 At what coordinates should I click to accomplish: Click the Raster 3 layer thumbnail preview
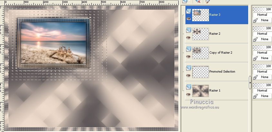click(x=201, y=15)
